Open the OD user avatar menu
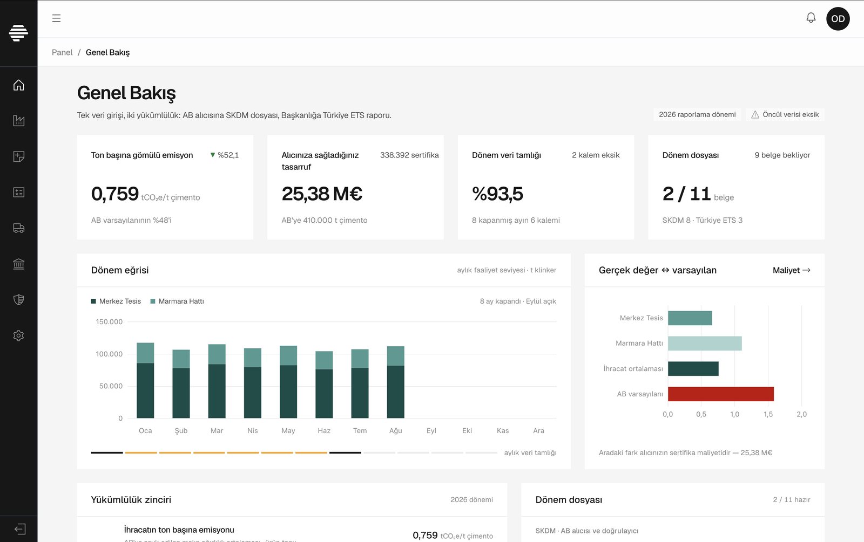864x542 pixels. (838, 19)
